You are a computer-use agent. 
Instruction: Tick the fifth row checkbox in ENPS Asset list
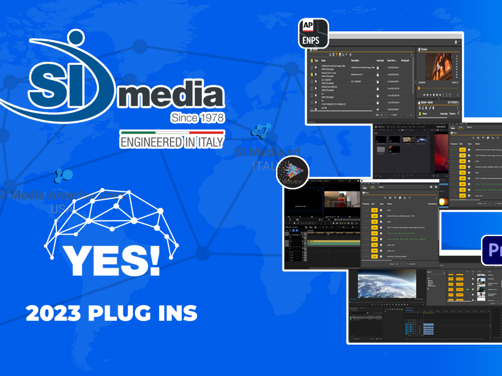coord(312,96)
